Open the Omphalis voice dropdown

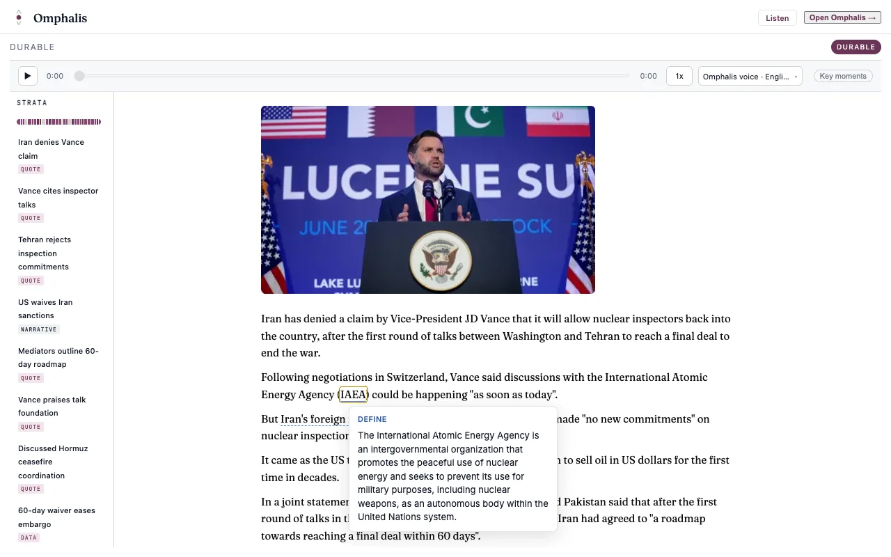[x=750, y=76]
